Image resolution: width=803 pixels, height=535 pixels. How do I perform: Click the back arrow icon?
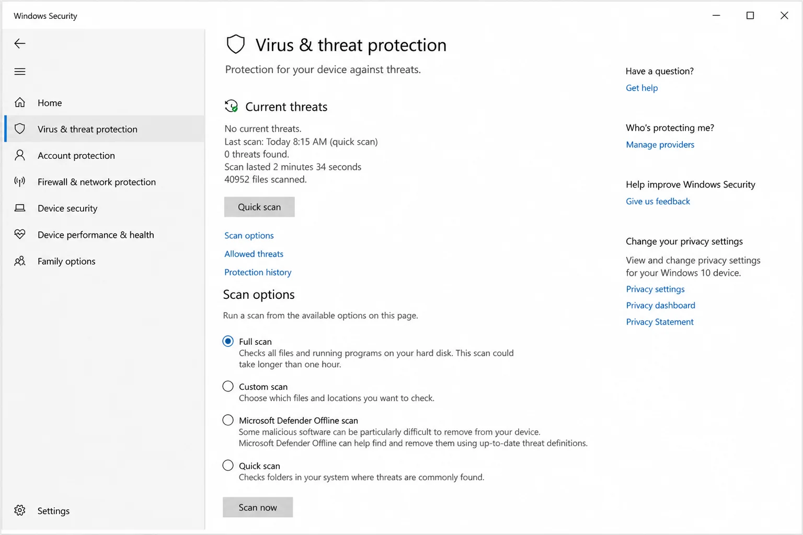(20, 43)
